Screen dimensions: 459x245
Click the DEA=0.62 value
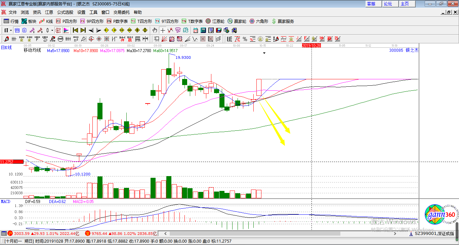click(57, 202)
